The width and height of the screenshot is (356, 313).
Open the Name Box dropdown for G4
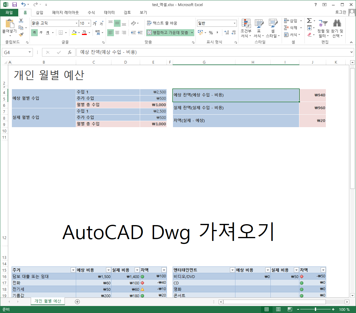[x=30, y=52]
